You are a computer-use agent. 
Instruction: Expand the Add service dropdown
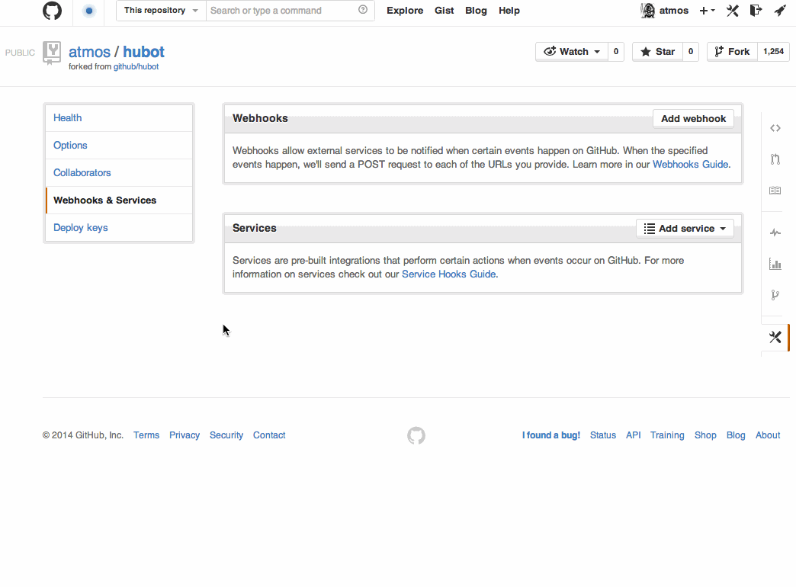[x=684, y=228]
